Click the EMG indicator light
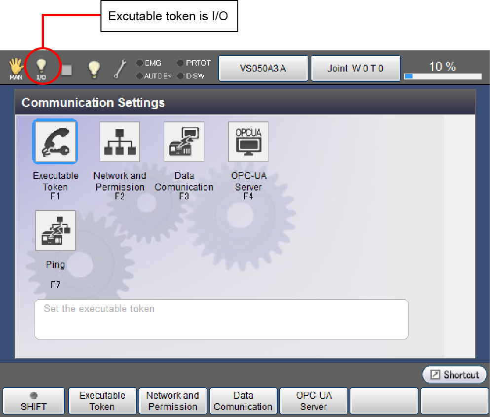This screenshot has width=490, height=417. tap(140, 63)
